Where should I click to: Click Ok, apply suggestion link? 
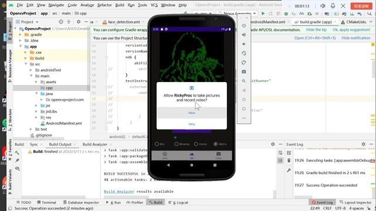[x=351, y=30]
